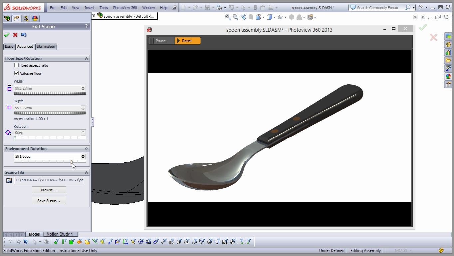Open the Help flyout dropdown arrow
The image size is (454, 256).
426,7
